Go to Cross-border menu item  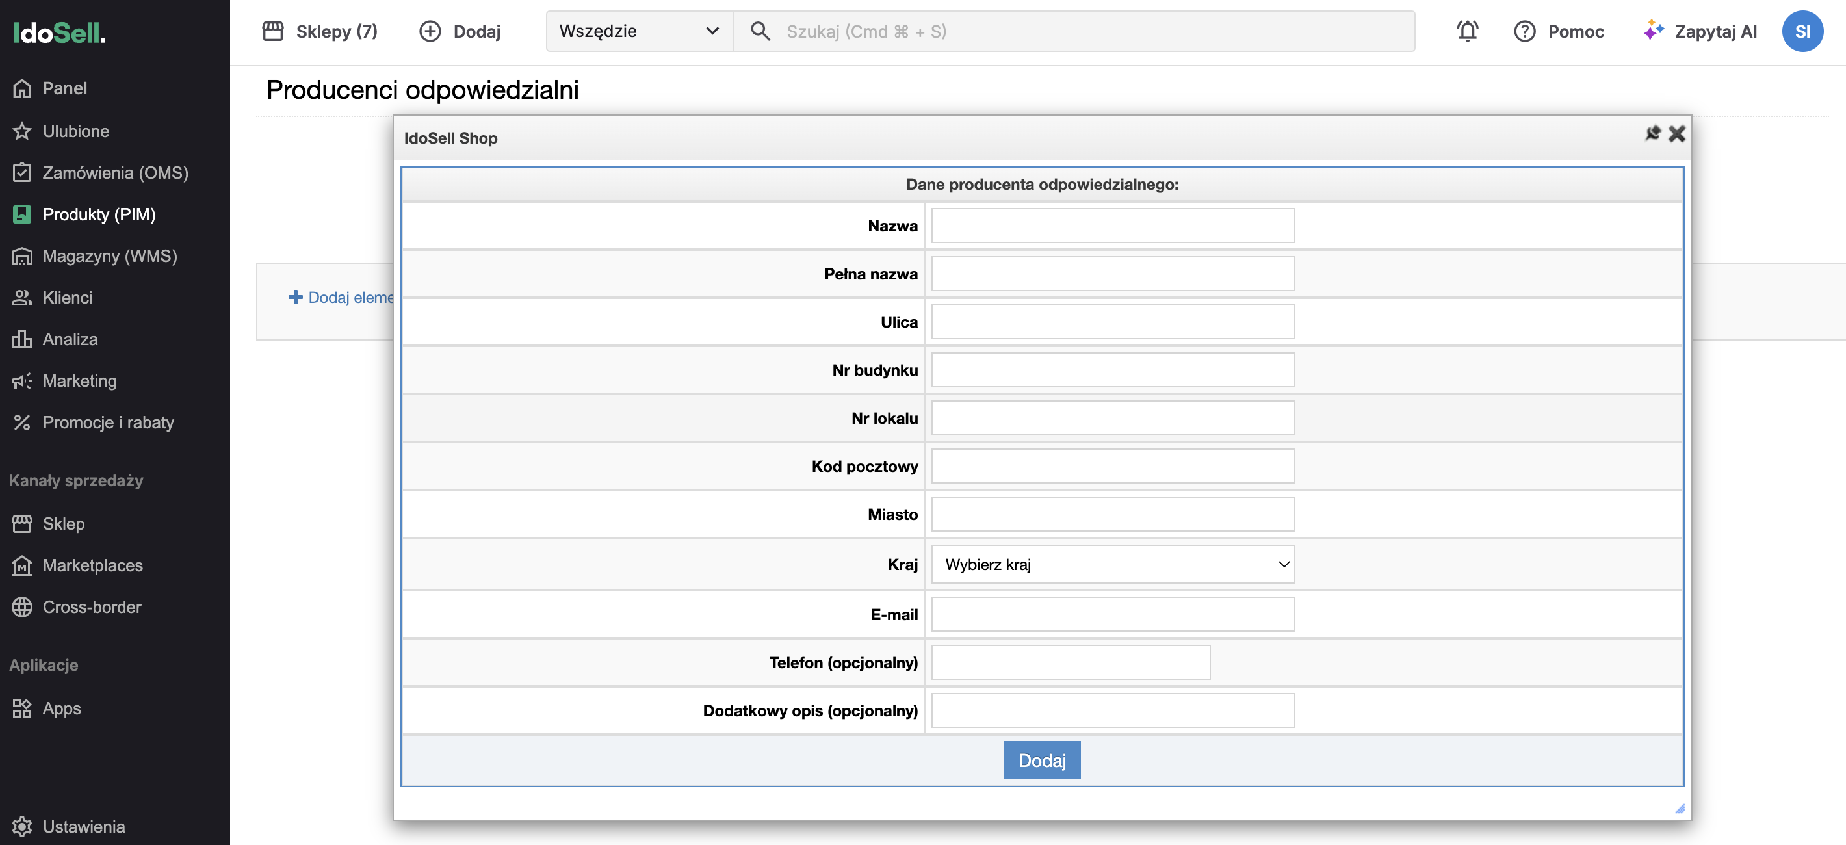[92, 607]
